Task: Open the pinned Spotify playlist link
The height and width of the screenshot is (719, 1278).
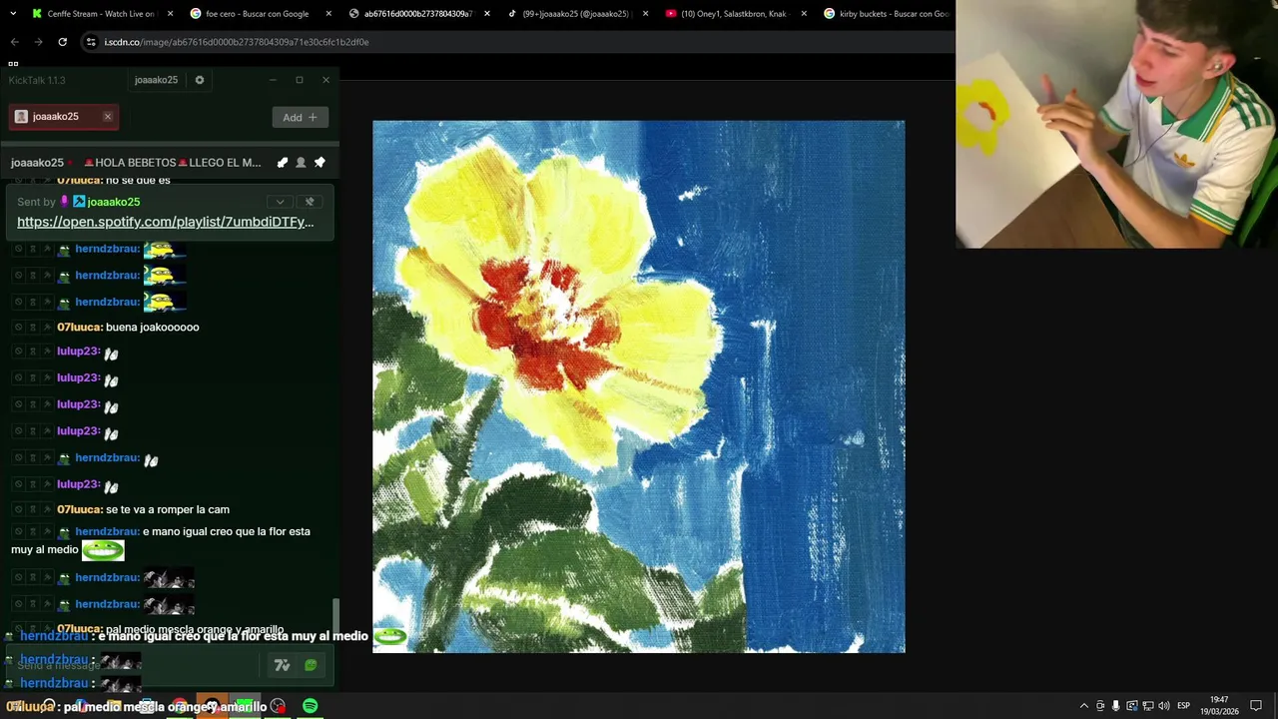Action: tap(165, 222)
